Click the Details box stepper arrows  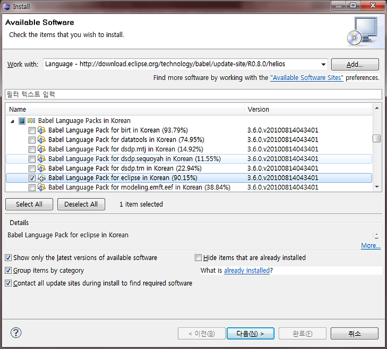[376, 236]
